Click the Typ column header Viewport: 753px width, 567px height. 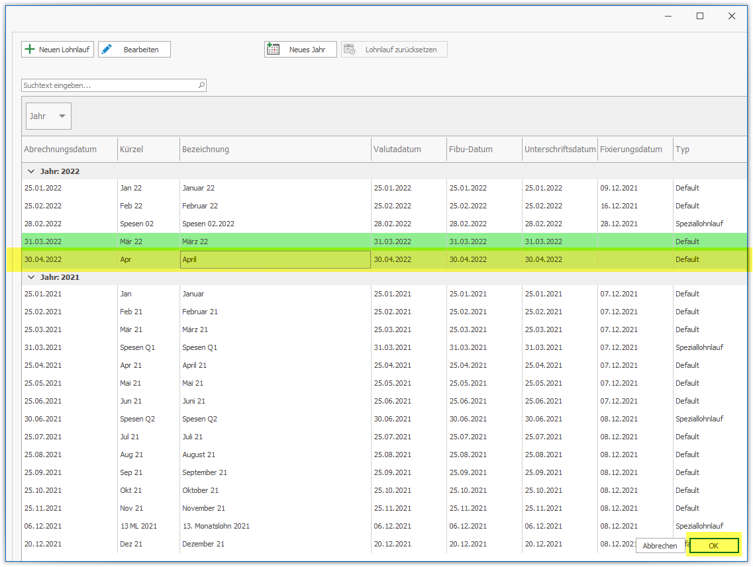(682, 150)
